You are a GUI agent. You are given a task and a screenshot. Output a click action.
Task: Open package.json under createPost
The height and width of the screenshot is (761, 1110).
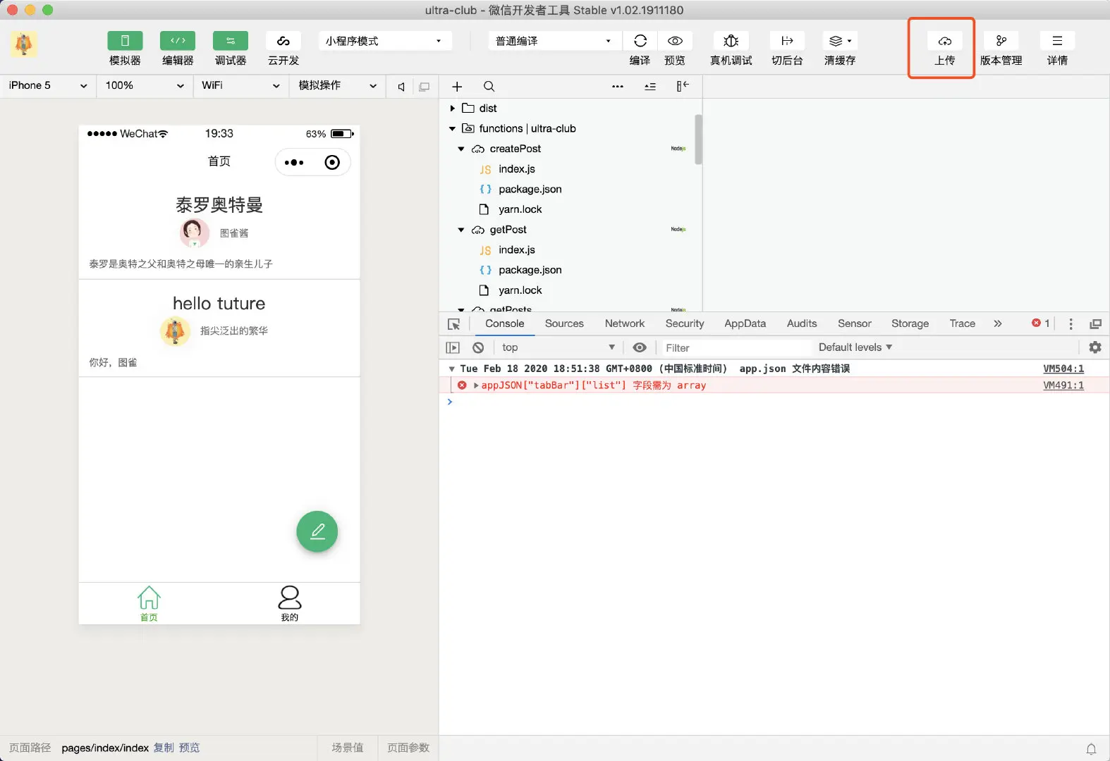pos(530,190)
